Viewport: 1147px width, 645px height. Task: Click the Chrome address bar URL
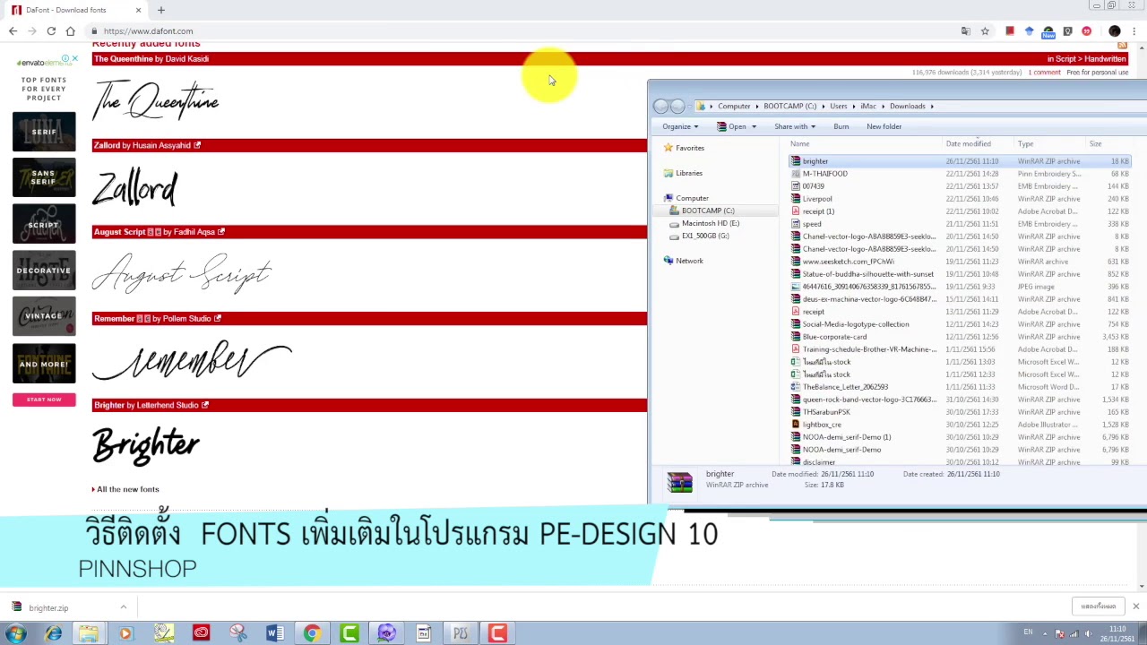(x=148, y=31)
